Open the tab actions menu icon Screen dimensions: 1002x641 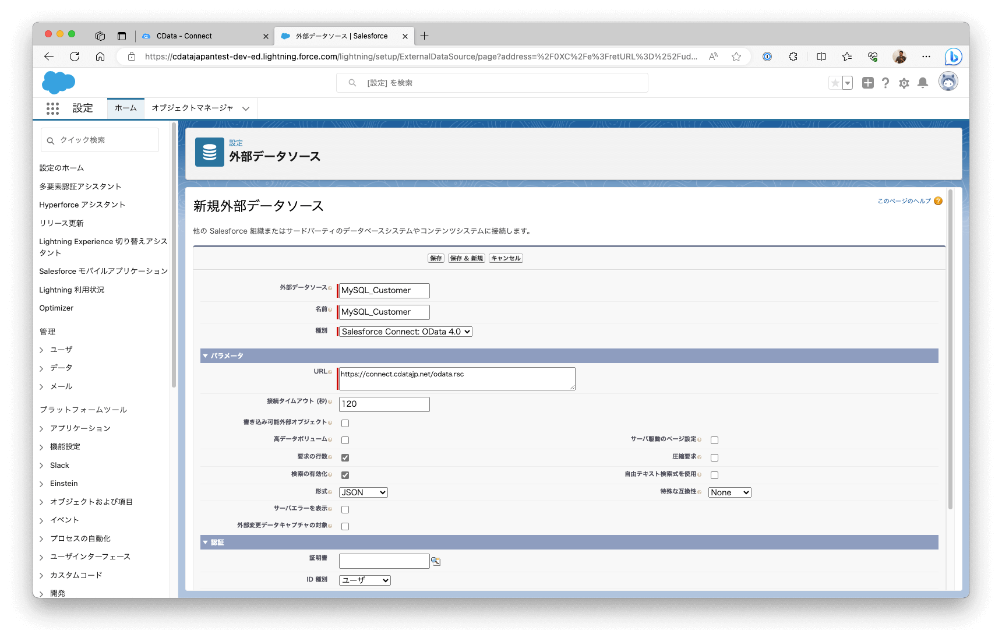click(122, 36)
